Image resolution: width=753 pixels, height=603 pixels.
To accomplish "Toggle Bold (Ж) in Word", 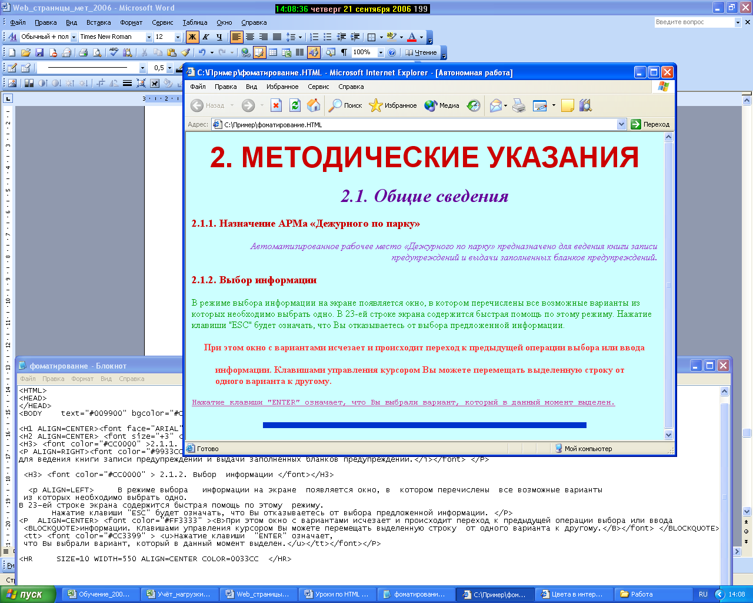I will [x=192, y=37].
